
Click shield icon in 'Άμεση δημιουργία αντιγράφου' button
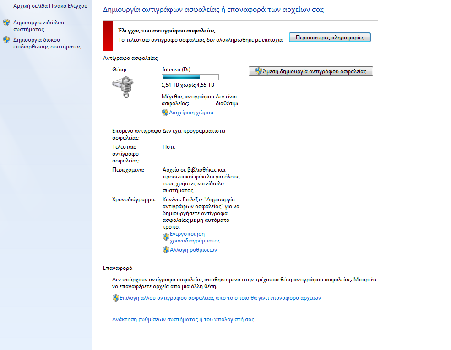click(259, 71)
